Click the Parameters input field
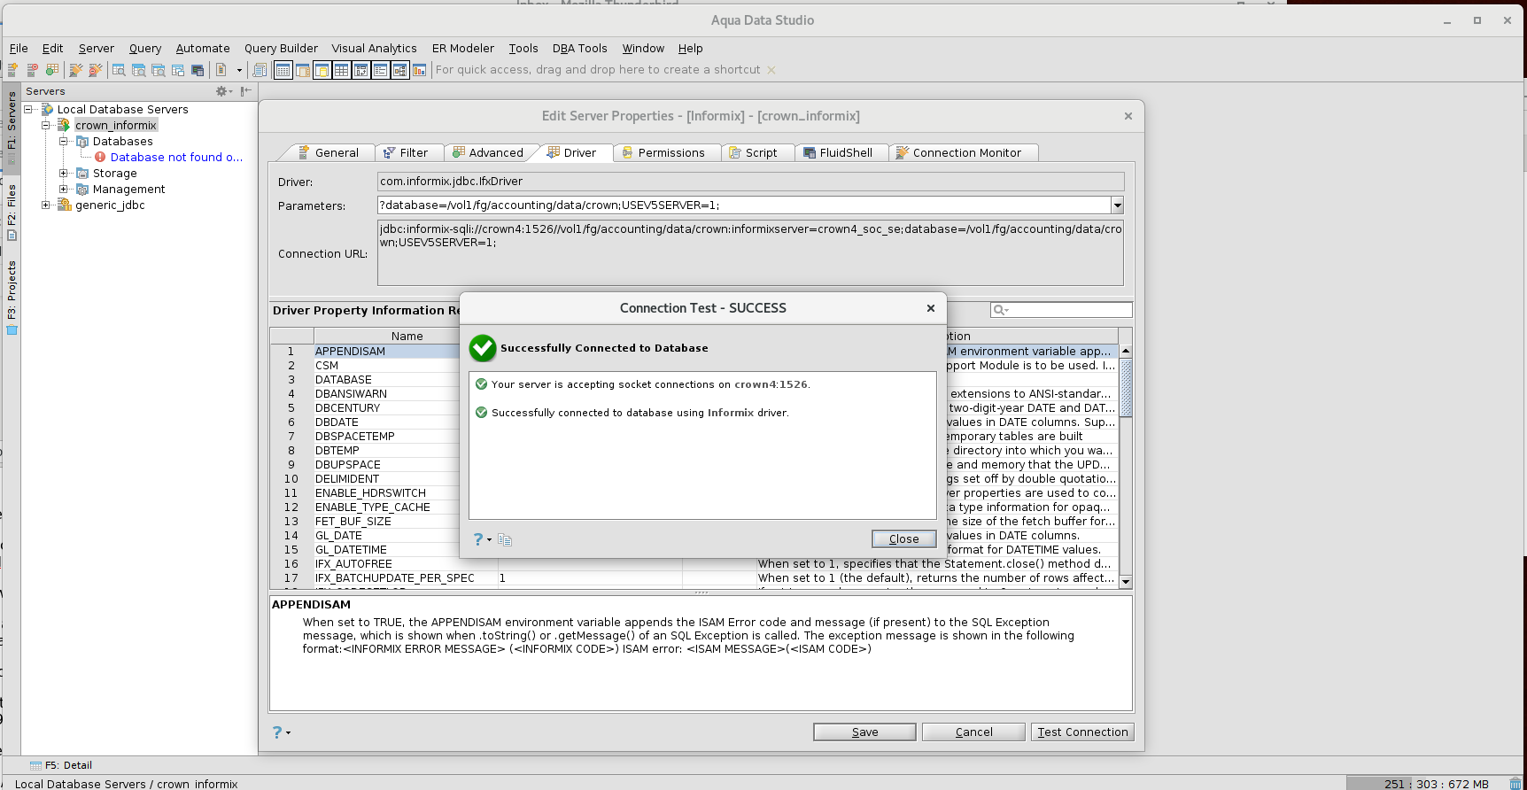This screenshot has width=1527, height=790. point(744,205)
